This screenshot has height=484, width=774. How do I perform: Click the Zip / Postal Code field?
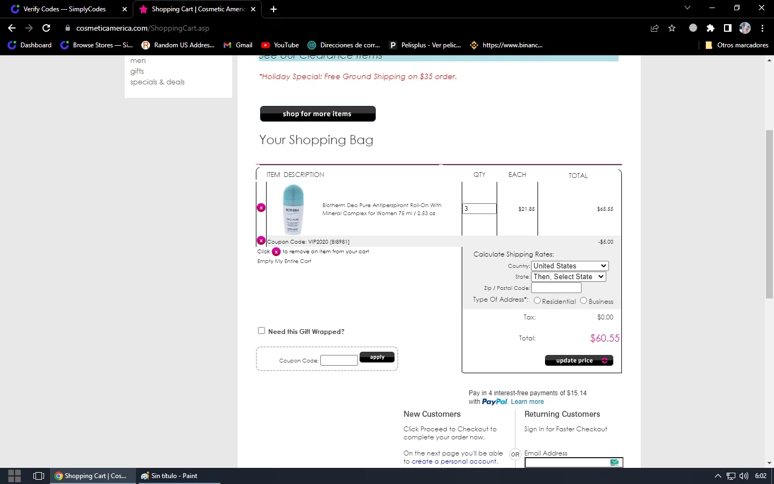pyautogui.click(x=556, y=288)
